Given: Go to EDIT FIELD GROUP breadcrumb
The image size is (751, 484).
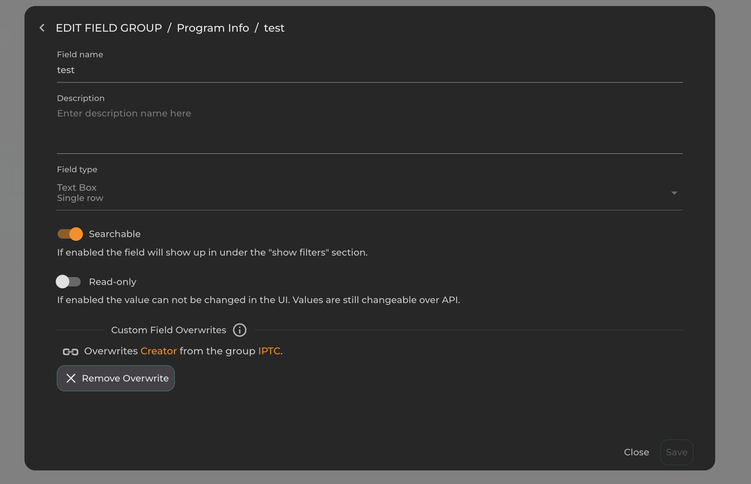Looking at the screenshot, I should tap(109, 28).
